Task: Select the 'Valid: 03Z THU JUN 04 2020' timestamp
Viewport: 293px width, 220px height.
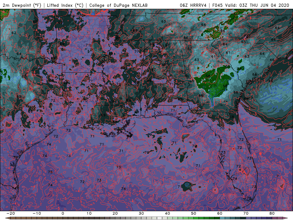Action: 257,5
